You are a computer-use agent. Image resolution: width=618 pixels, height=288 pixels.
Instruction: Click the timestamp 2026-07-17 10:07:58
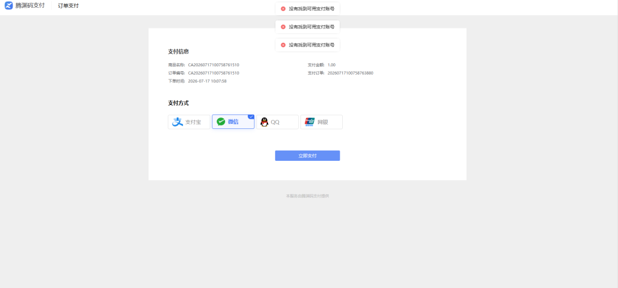208,81
